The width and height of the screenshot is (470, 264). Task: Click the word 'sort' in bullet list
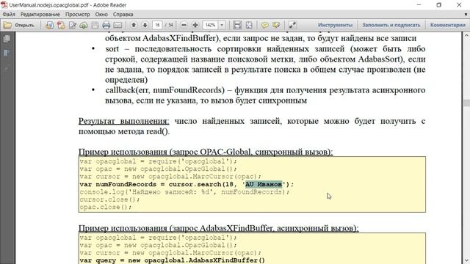coord(112,49)
